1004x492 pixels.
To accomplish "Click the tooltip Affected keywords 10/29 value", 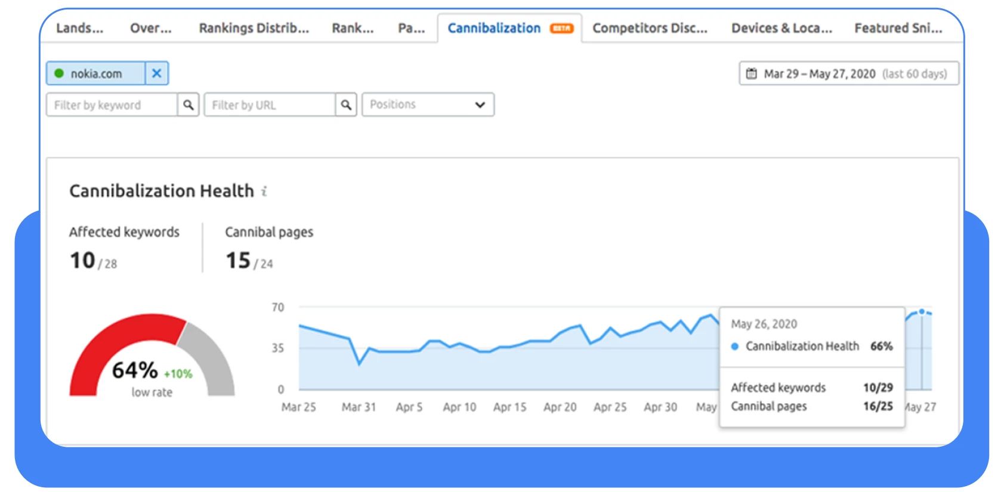I will click(878, 388).
